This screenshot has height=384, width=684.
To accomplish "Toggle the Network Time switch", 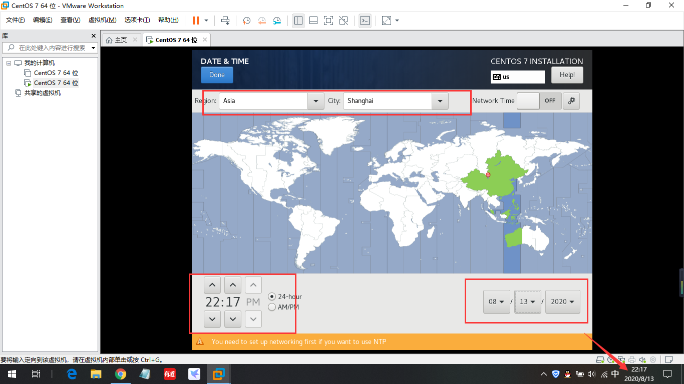I will point(539,100).
